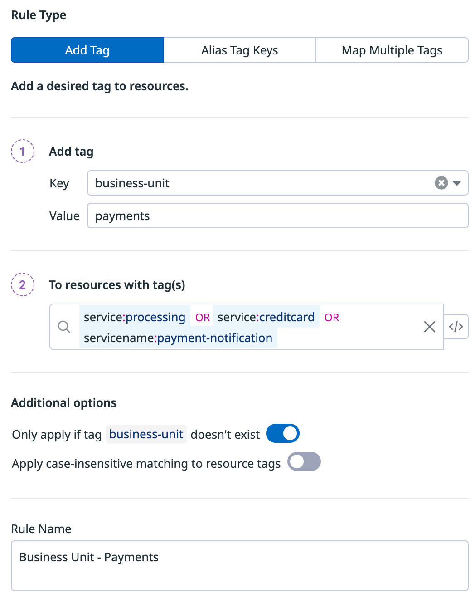Click the business-unit tag chip in options

point(146,434)
